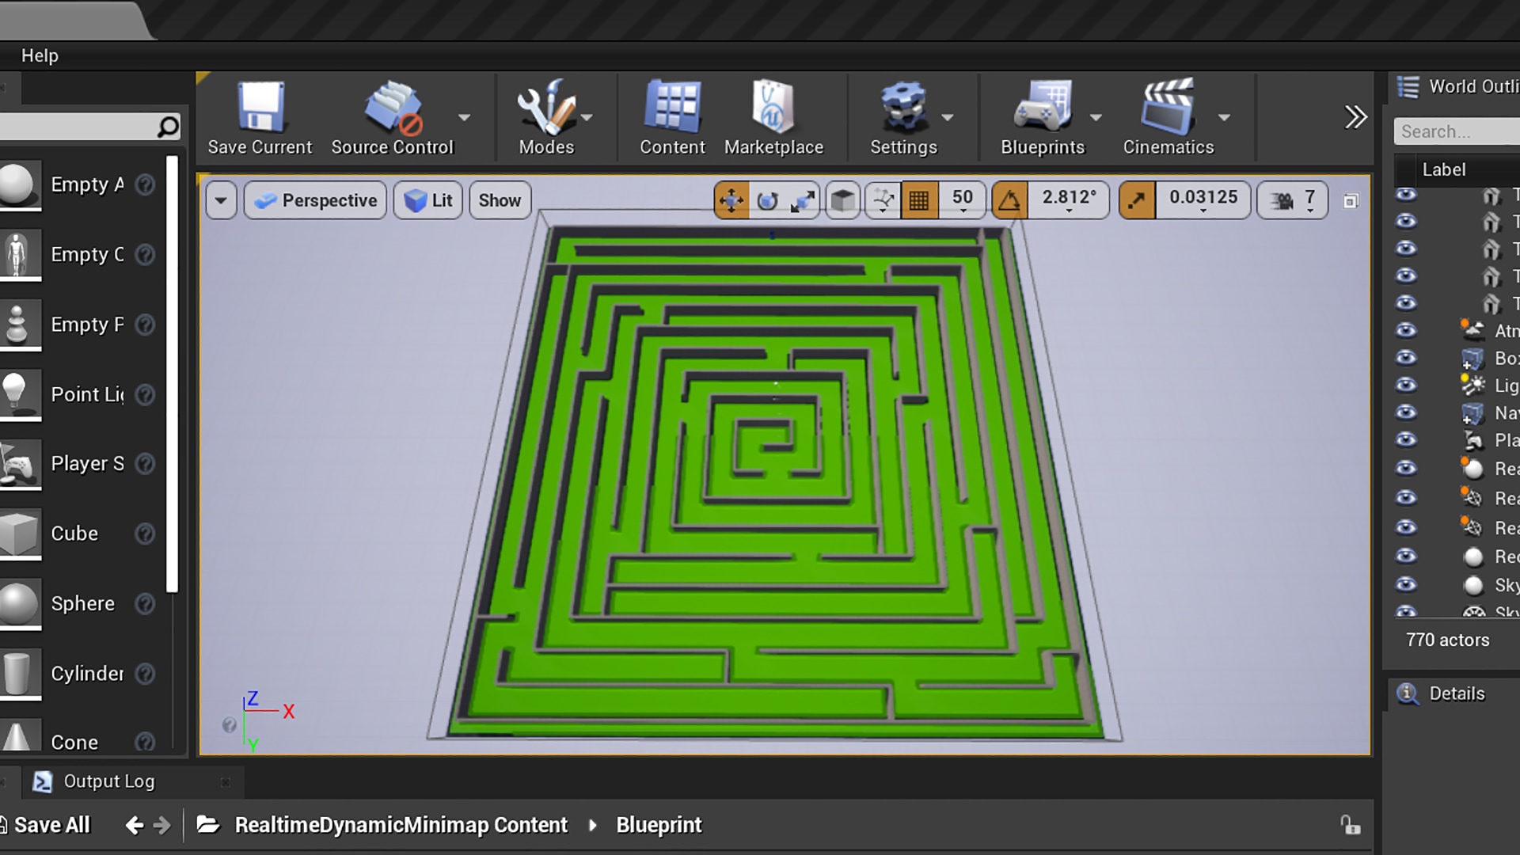This screenshot has height=855, width=1520.
Task: Select the translate/move tool
Action: pyautogui.click(x=731, y=199)
